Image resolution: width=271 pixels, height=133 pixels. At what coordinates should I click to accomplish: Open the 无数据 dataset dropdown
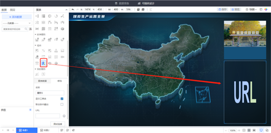tap(17, 23)
